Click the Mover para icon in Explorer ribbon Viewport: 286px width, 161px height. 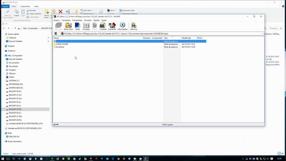pyautogui.click(x=46, y=12)
